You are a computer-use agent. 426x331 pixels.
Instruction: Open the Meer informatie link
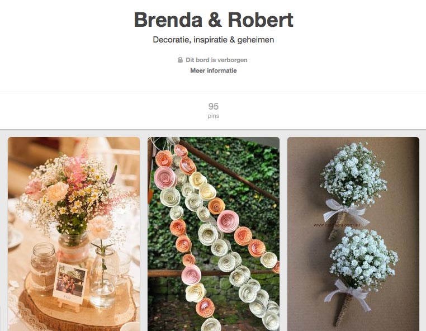coord(213,70)
